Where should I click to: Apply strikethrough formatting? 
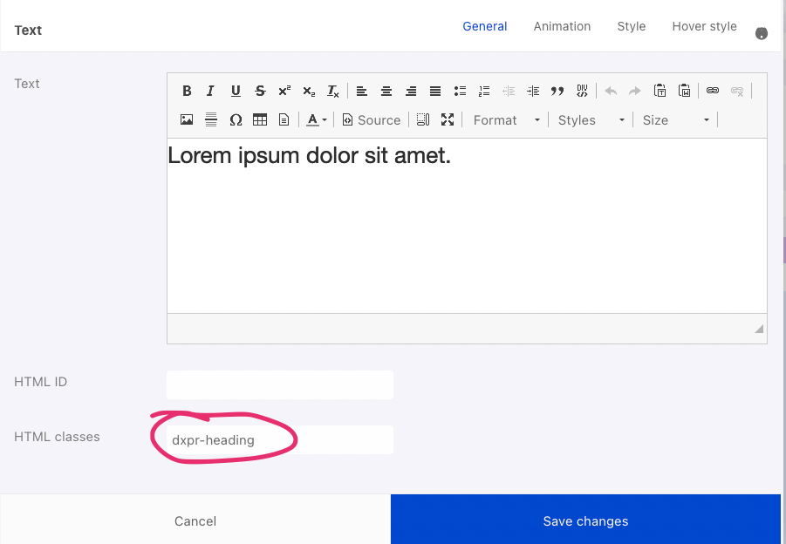click(260, 91)
